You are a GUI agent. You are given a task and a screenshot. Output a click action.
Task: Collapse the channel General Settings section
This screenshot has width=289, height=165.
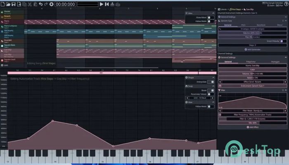286,57
